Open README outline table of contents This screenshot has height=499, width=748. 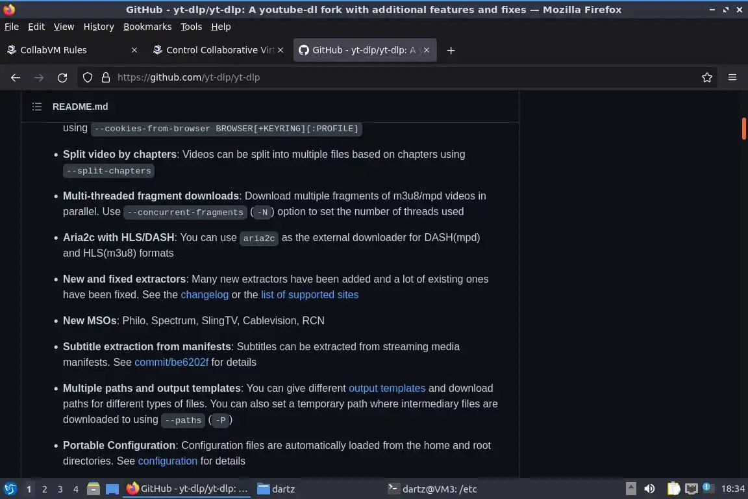pyautogui.click(x=37, y=107)
